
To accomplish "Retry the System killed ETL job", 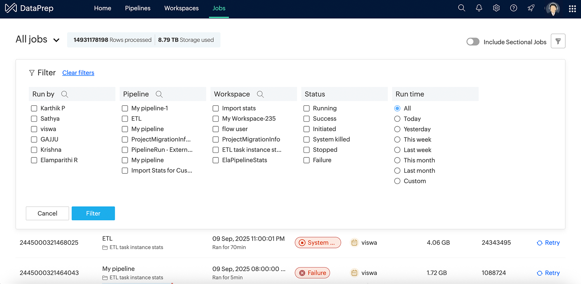I will pyautogui.click(x=548, y=243).
